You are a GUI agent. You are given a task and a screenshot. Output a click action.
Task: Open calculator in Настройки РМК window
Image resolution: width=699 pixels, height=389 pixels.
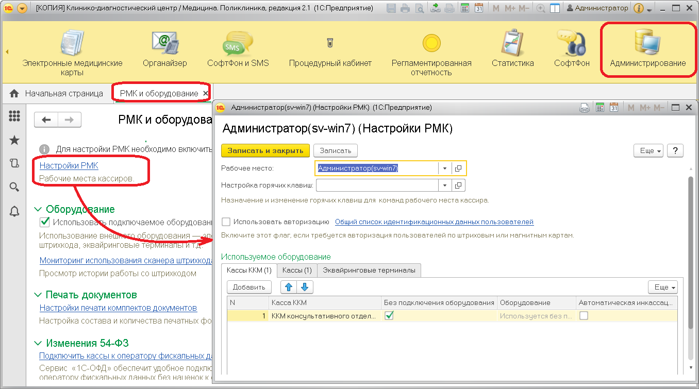[x=600, y=108]
